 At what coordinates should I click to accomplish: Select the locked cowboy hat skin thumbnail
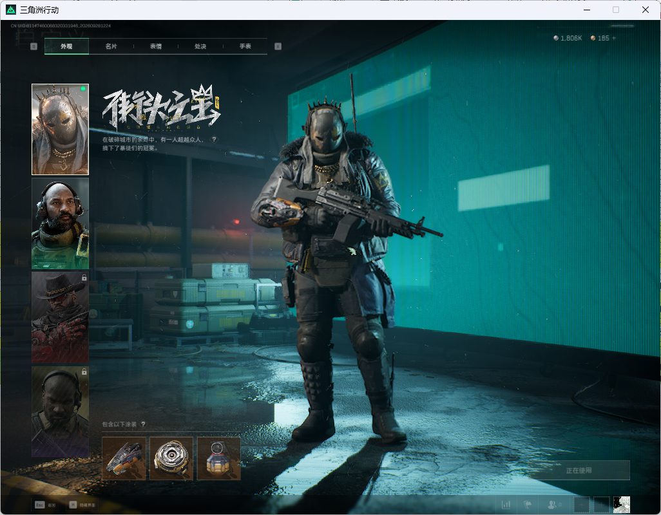pos(61,317)
